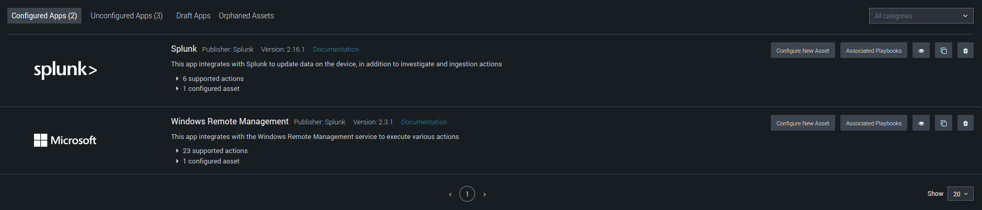Open Splunk app Documentation link
Screen dimensions: 982x210
[x=336, y=50]
